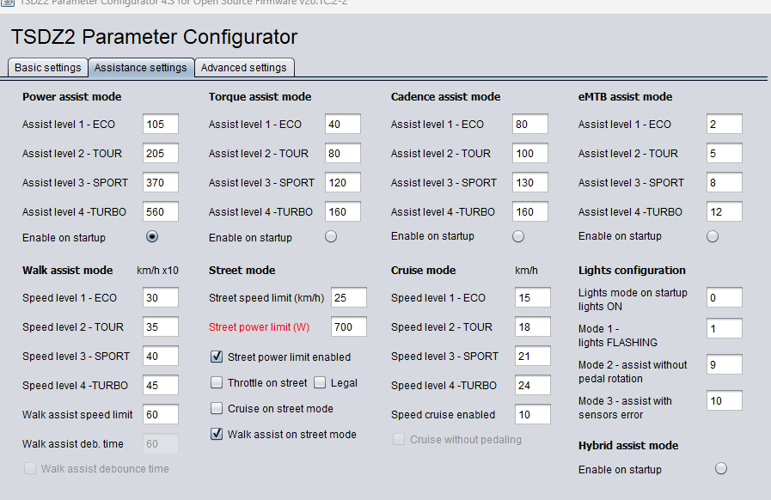Open the Advanced settings tab

(x=244, y=67)
